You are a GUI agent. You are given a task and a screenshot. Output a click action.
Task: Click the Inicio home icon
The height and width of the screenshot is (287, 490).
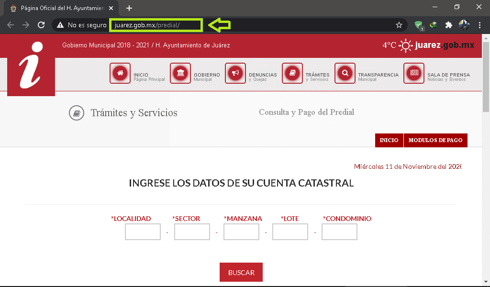point(120,73)
